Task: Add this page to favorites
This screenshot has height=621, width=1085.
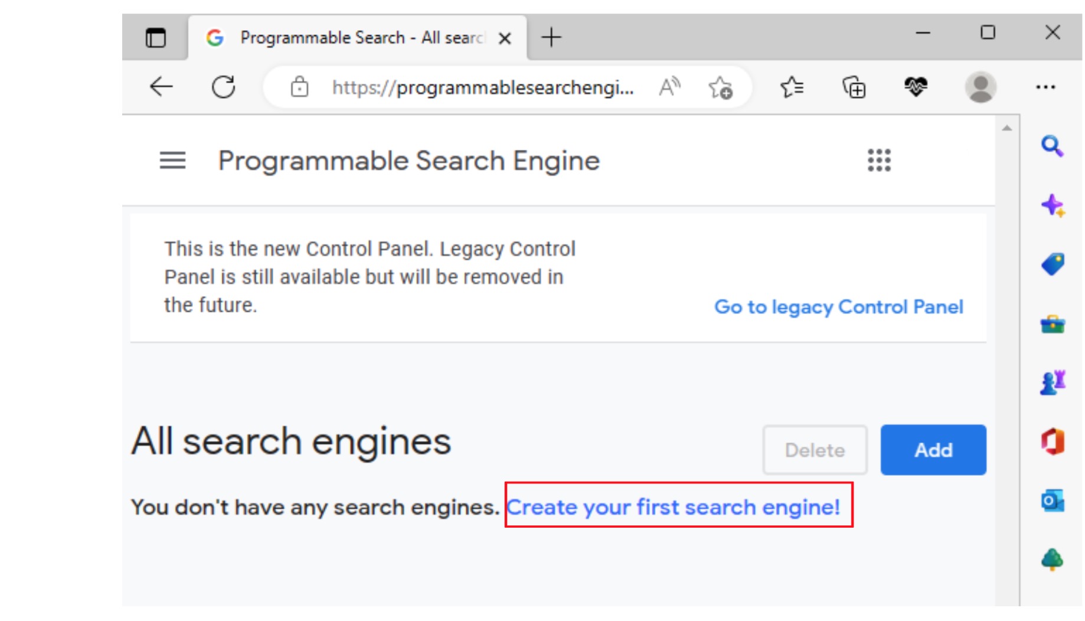Action: (x=721, y=87)
